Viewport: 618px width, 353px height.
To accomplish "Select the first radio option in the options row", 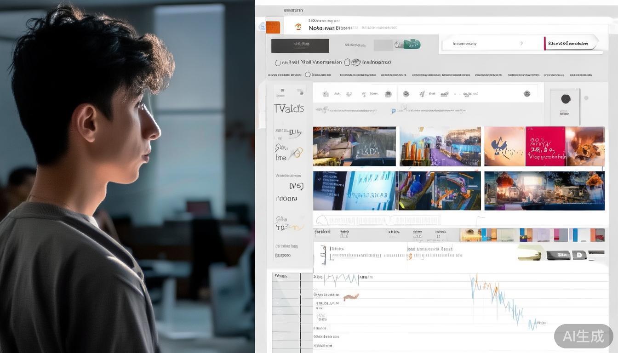I will (x=278, y=63).
